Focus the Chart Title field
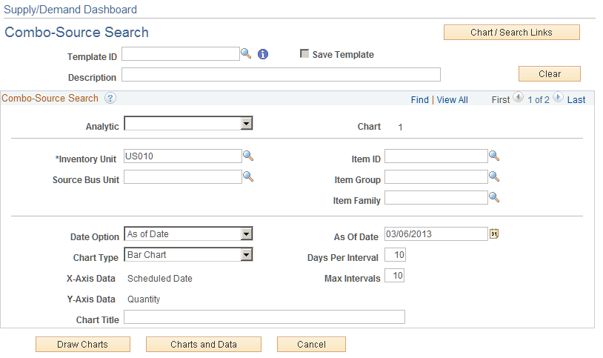Screen dimensions: 603x358 coord(264,316)
